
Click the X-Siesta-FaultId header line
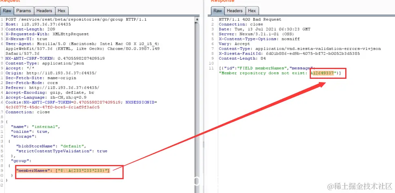point(289,54)
